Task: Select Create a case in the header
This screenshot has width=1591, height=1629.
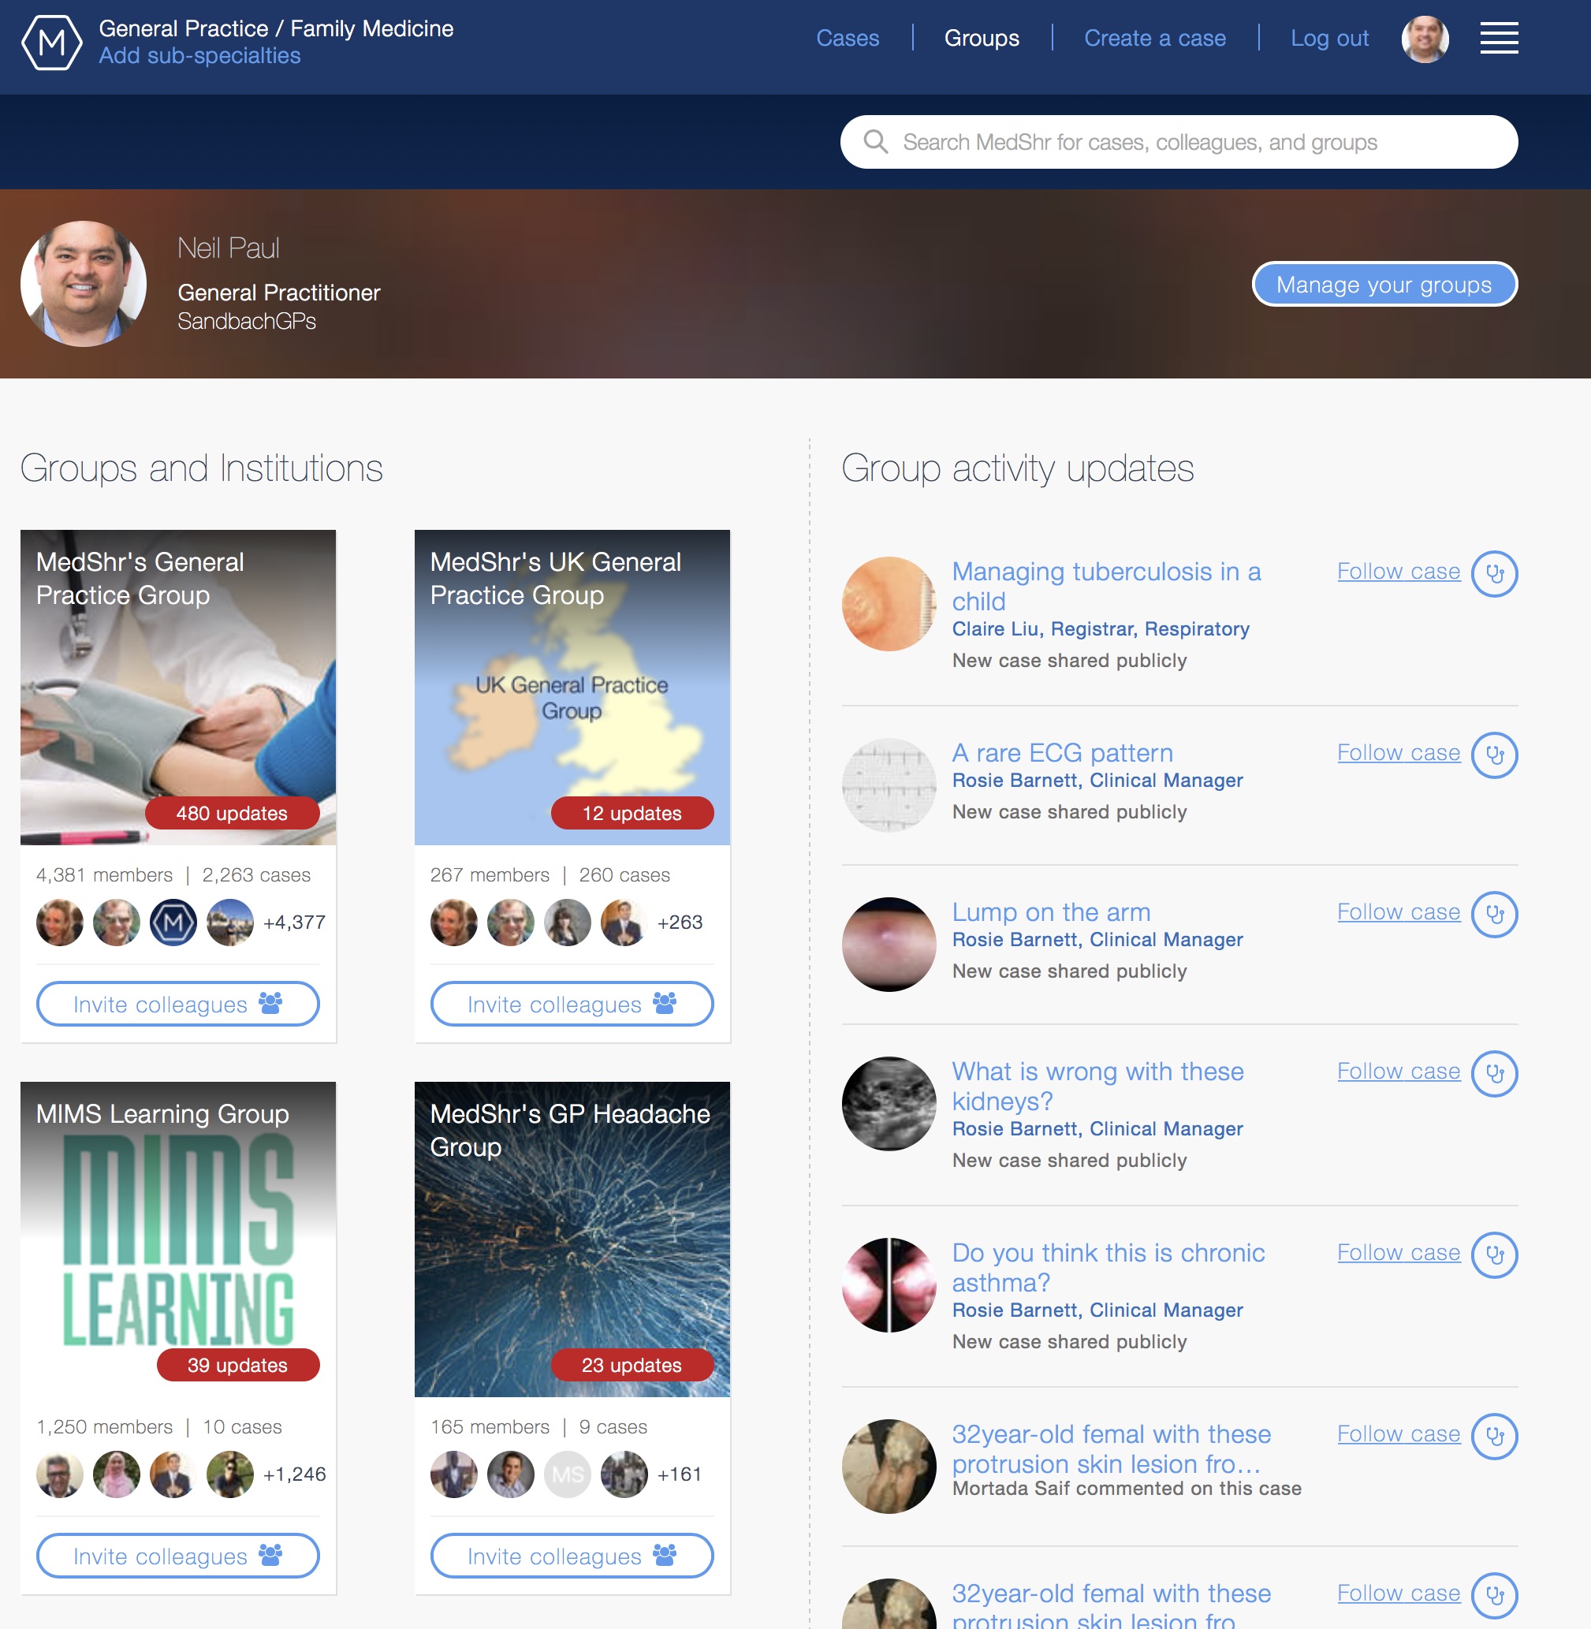Action: tap(1155, 39)
